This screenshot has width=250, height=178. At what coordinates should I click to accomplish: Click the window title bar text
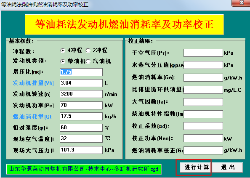click(x=45, y=4)
